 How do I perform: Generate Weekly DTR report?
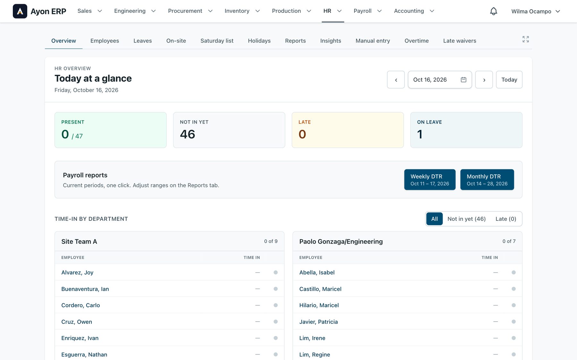430,180
